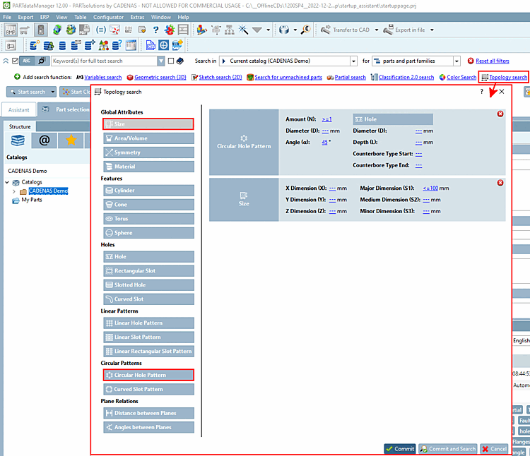Click the full text search keyword field
This screenshot has width=530, height=456.
(103, 61)
